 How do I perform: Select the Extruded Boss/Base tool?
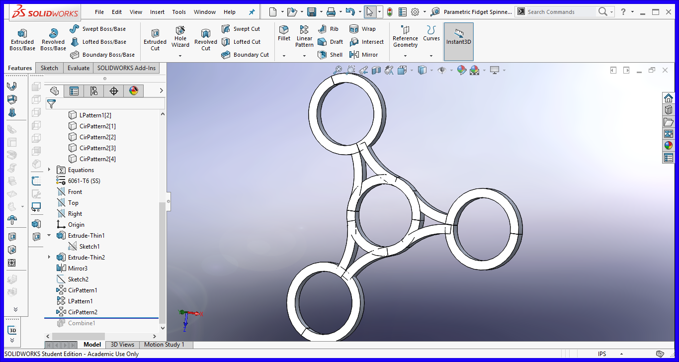point(22,39)
